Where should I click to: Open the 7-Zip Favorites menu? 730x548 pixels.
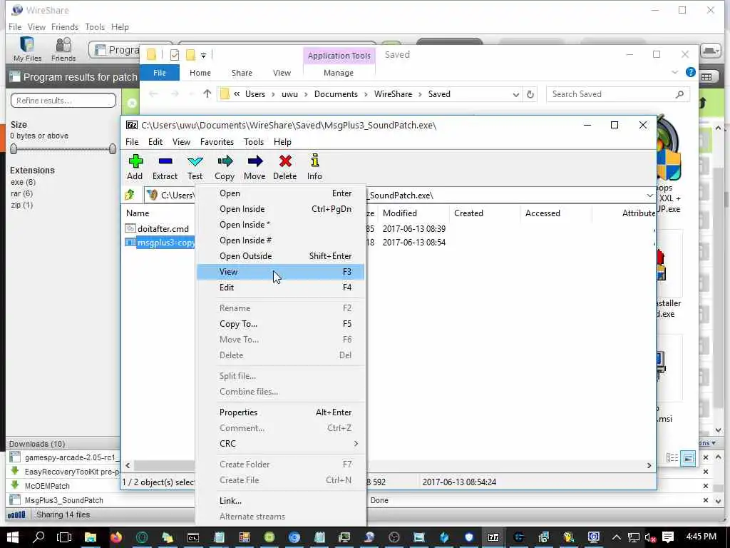(217, 142)
